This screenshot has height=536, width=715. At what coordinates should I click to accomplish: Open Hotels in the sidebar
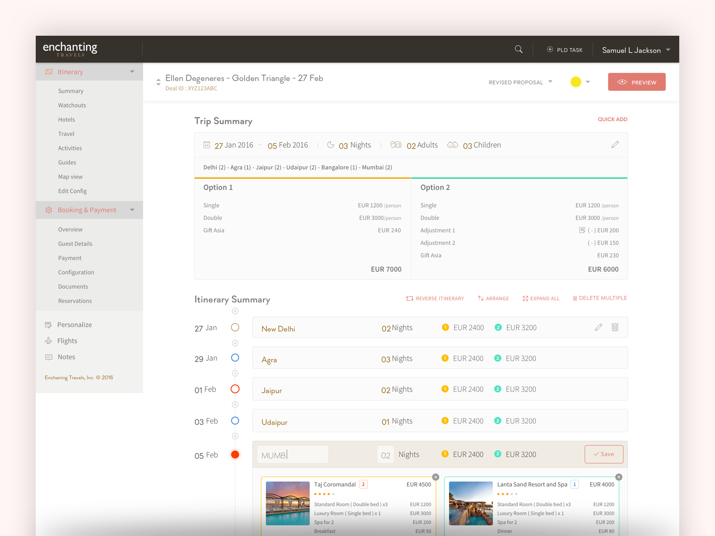(67, 120)
